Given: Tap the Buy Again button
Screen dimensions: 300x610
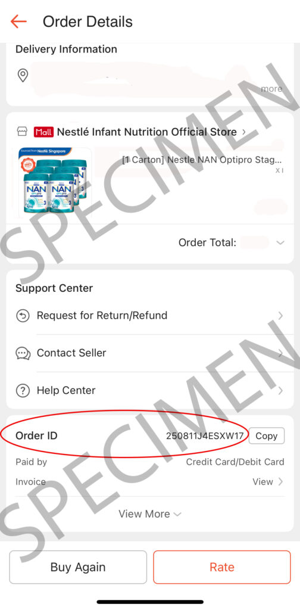Looking at the screenshot, I should pos(78,567).
